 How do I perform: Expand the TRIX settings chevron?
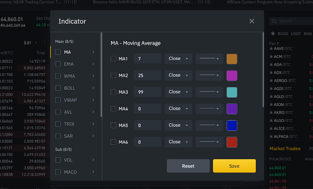coord(93,124)
